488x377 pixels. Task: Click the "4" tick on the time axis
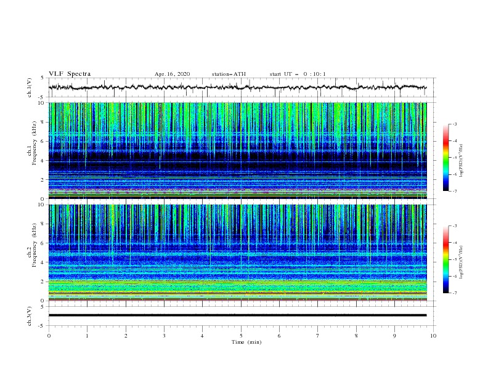[x=202, y=336]
